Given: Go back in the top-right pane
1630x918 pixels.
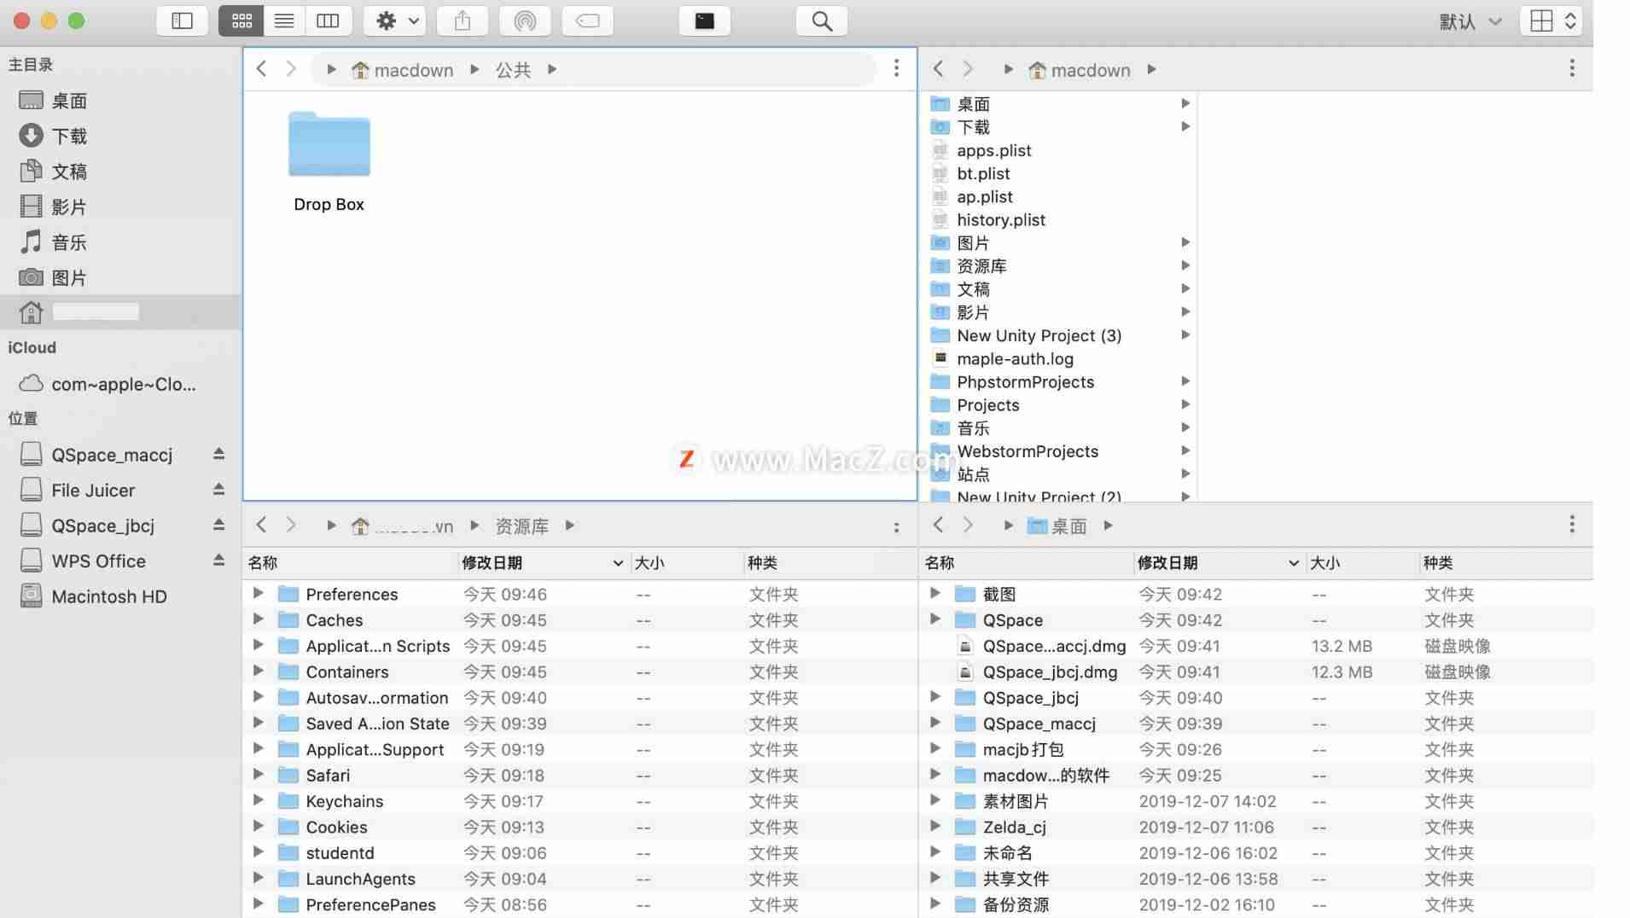Looking at the screenshot, I should [x=939, y=69].
